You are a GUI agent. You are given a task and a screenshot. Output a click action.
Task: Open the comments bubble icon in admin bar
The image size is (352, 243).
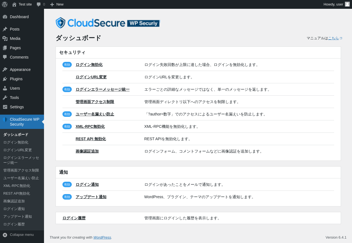pos(39,4)
